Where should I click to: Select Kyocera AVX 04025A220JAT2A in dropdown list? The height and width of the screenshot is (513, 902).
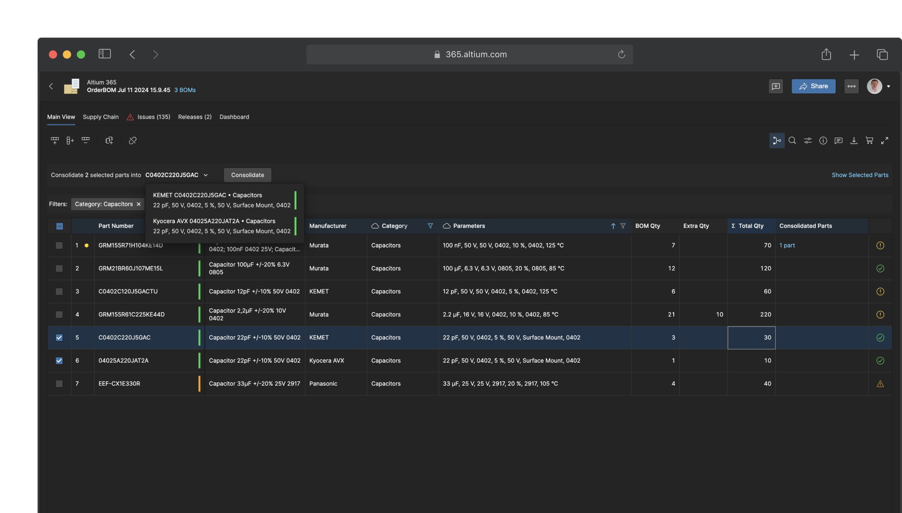(x=222, y=226)
